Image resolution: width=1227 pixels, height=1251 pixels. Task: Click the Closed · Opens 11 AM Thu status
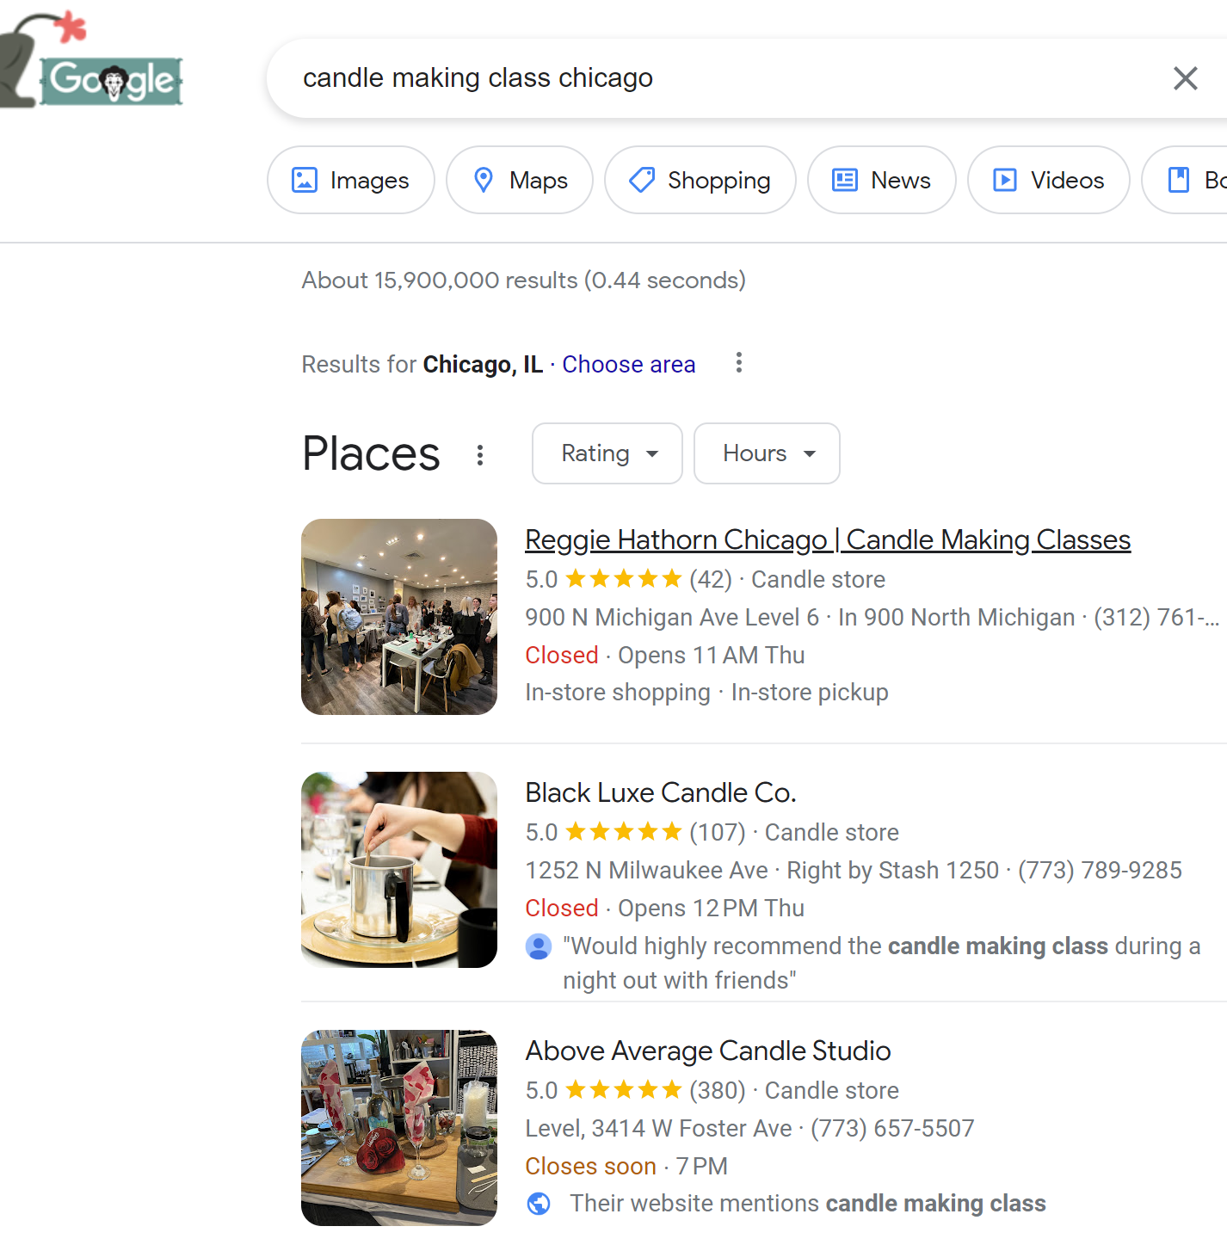[x=665, y=656]
